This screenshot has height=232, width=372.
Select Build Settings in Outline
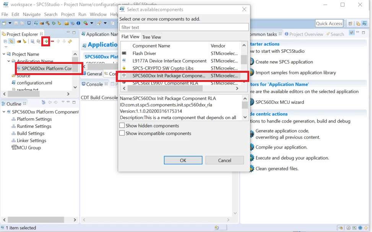click(x=31, y=133)
